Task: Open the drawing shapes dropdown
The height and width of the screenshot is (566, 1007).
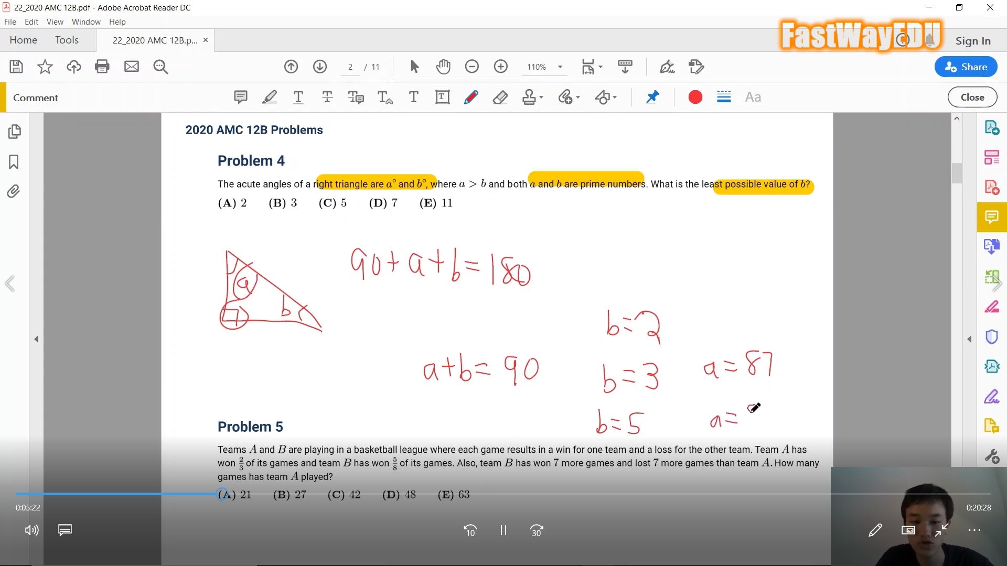Action: 606,97
